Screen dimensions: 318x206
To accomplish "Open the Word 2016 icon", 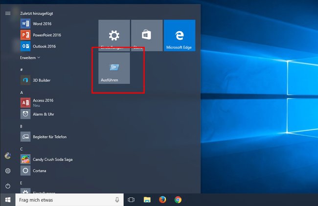I will tap(25, 24).
